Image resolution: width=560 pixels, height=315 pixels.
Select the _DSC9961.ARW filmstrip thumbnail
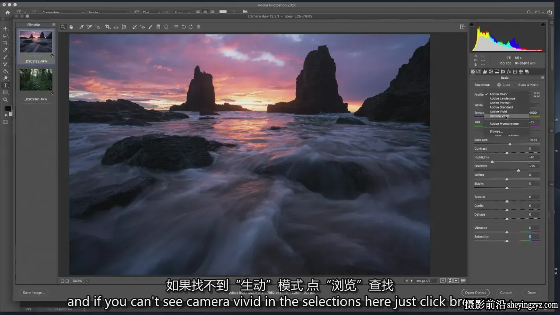pos(36,80)
